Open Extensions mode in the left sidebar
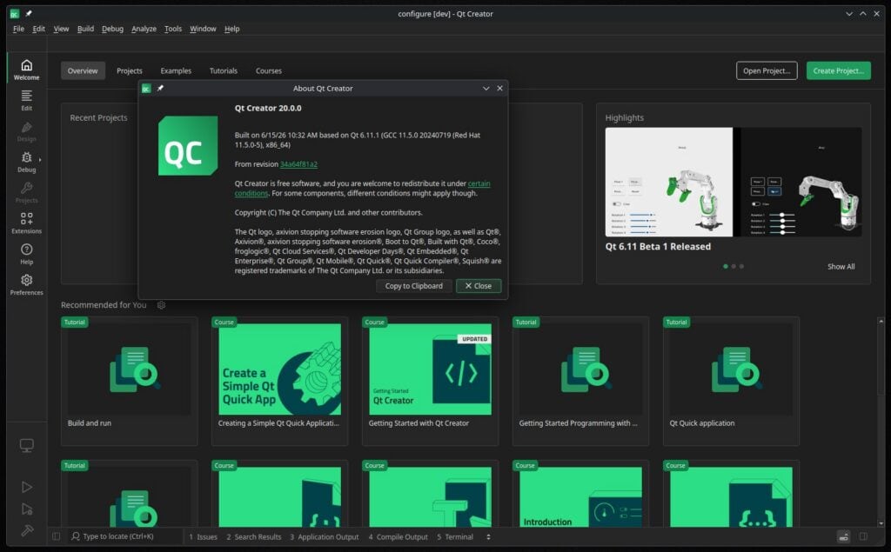This screenshot has width=891, height=552. pyautogui.click(x=27, y=223)
